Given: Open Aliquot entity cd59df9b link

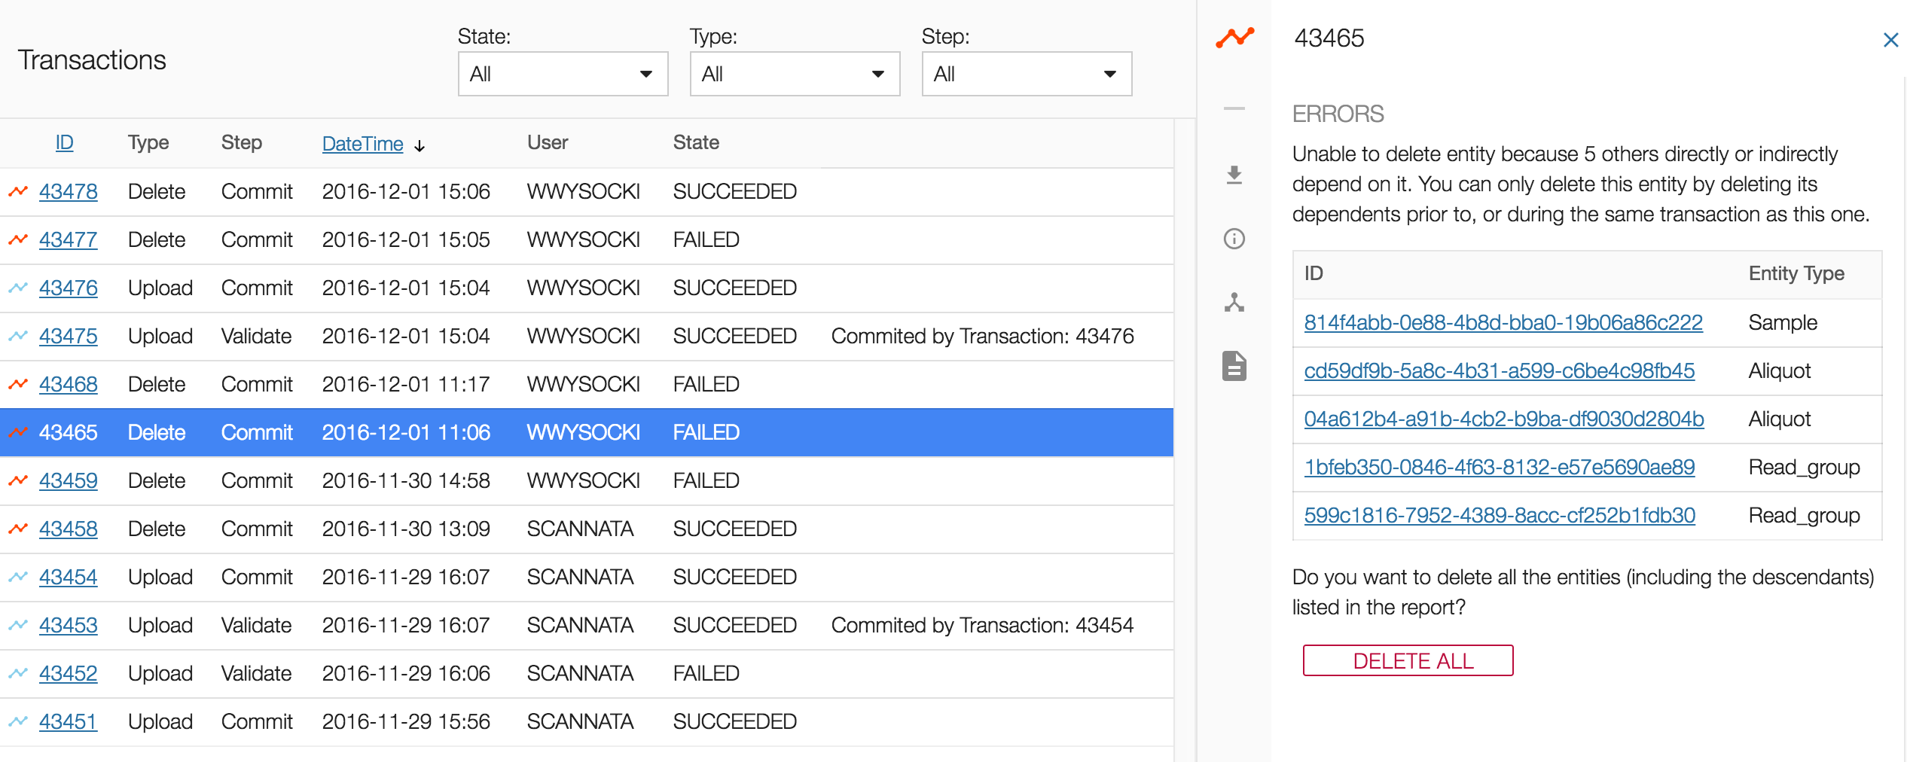Looking at the screenshot, I should [1499, 370].
